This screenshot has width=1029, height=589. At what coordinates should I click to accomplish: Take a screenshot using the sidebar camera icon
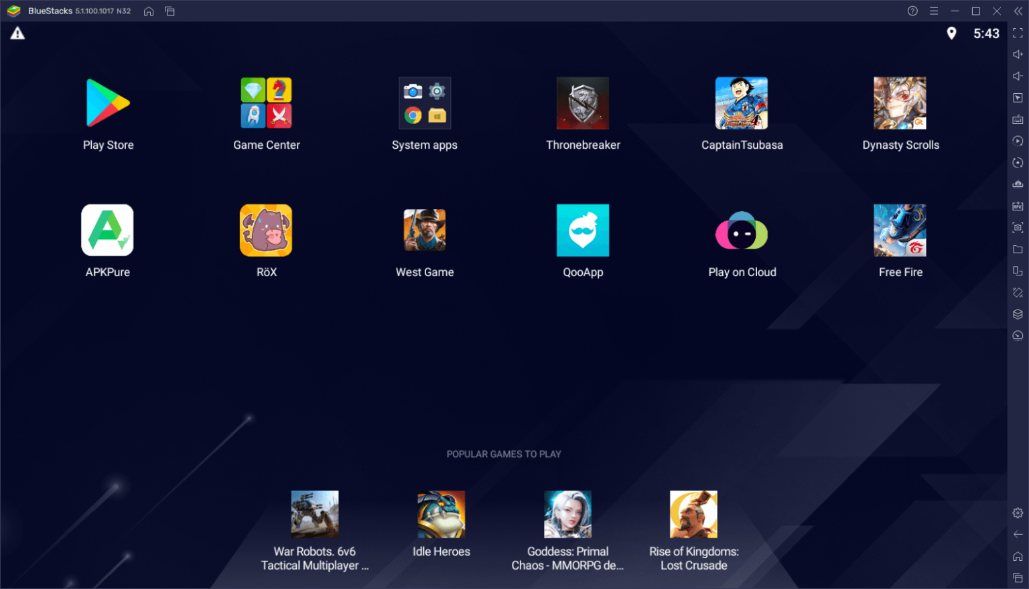tap(1018, 227)
